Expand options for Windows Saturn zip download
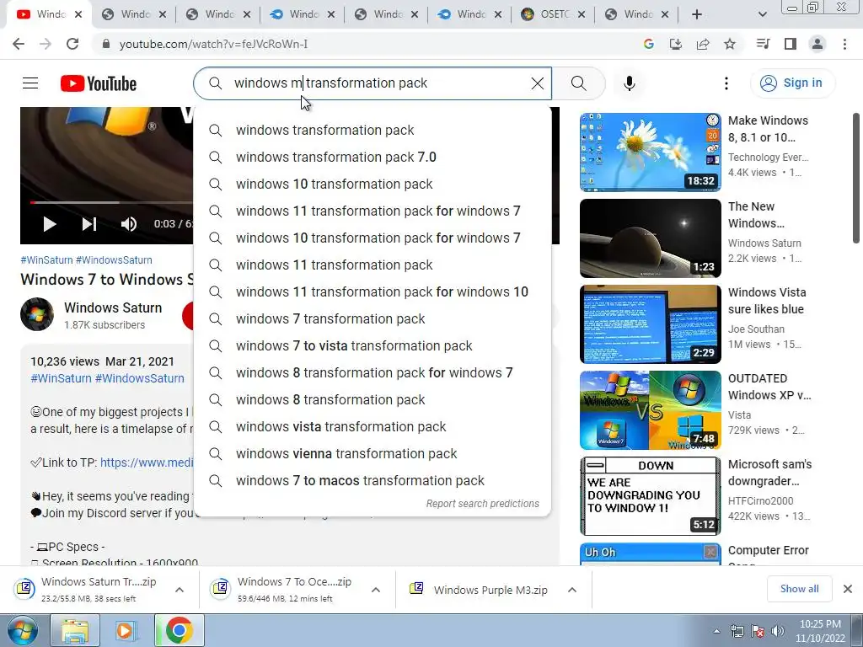This screenshot has height=647, width=863. pos(179,590)
